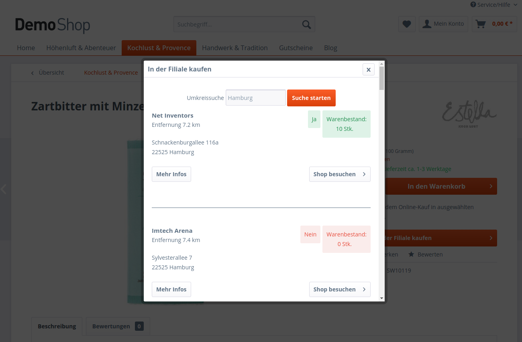Click the Mein Konto button
The image size is (522, 342).
point(443,24)
